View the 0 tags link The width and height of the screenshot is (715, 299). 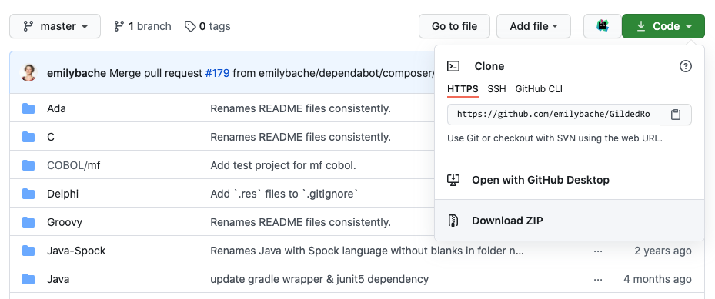tap(208, 26)
